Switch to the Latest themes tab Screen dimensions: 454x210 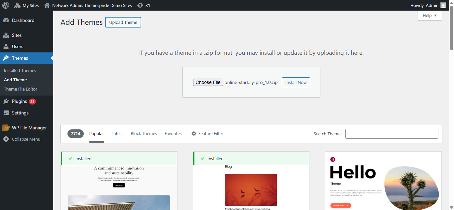coord(117,133)
